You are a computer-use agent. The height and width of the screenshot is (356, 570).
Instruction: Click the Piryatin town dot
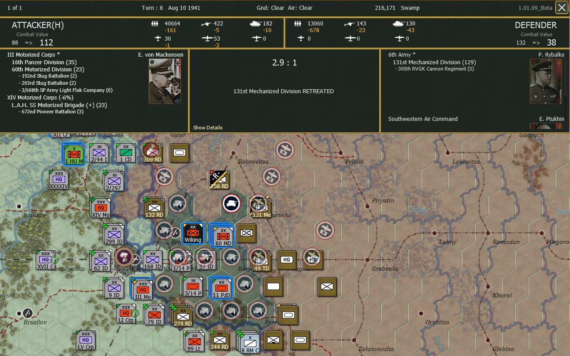click(368, 206)
